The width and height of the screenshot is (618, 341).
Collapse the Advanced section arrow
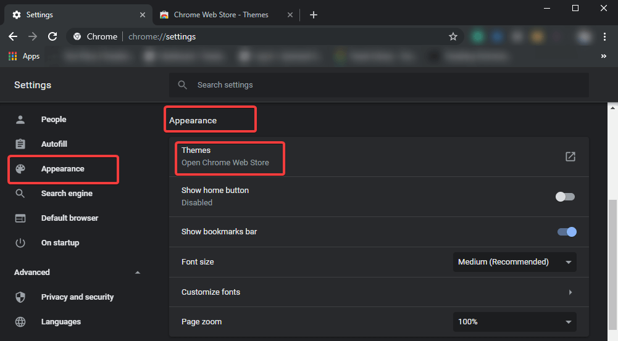click(x=138, y=273)
